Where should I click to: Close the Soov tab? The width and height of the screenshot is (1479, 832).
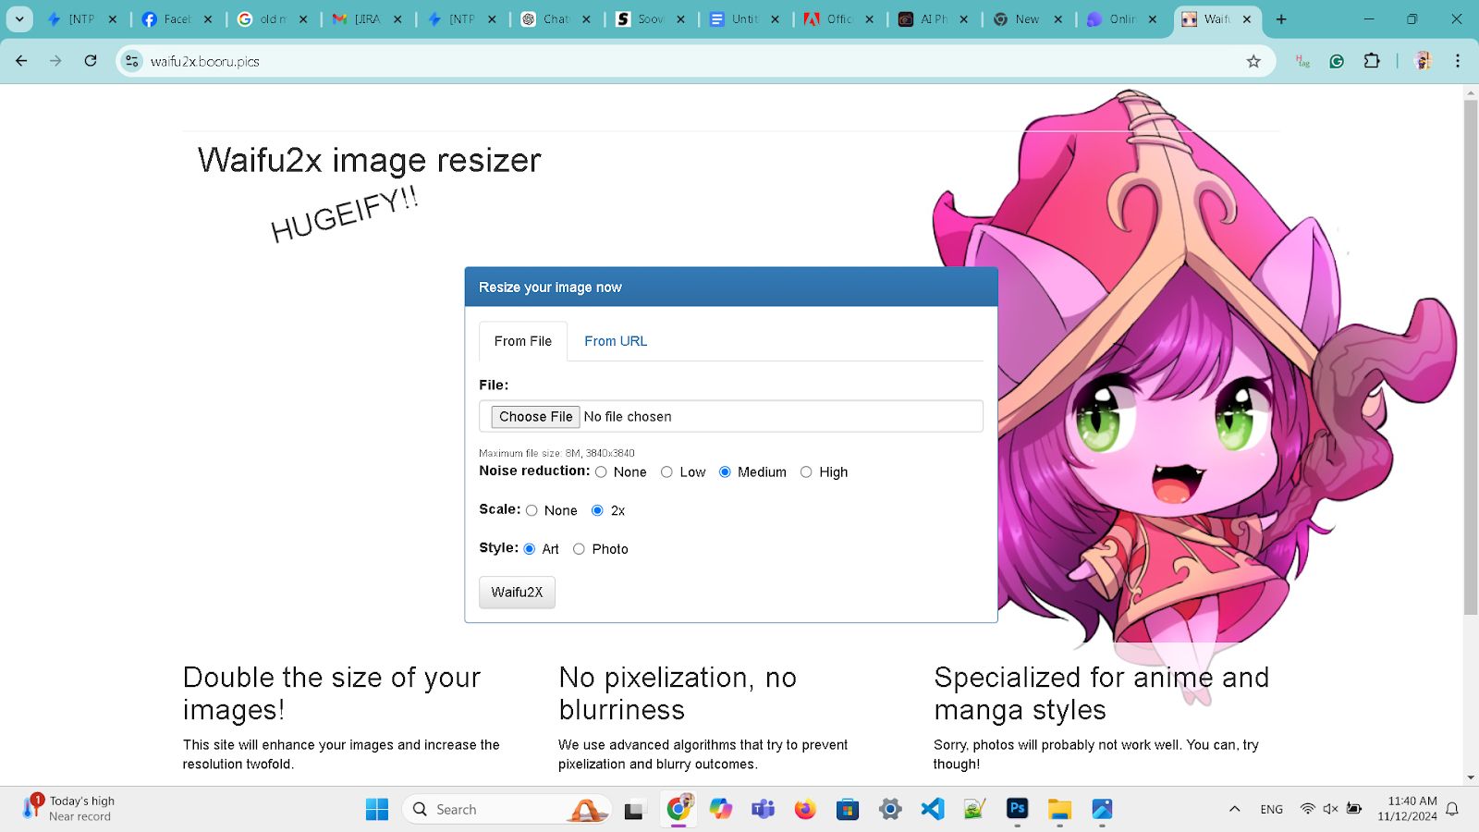(x=681, y=18)
